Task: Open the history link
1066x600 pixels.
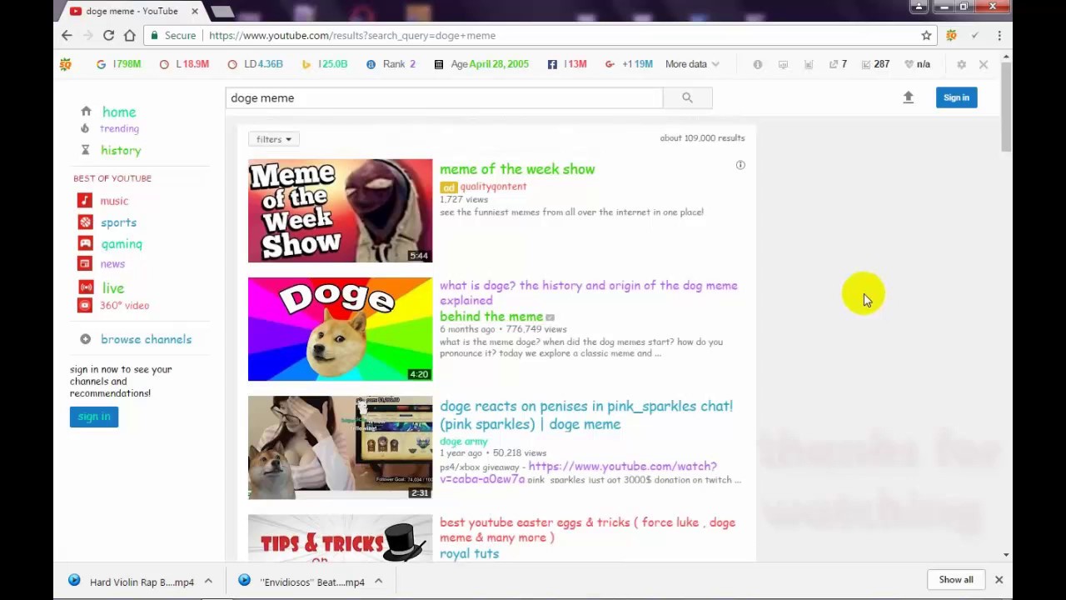Action: point(121,150)
